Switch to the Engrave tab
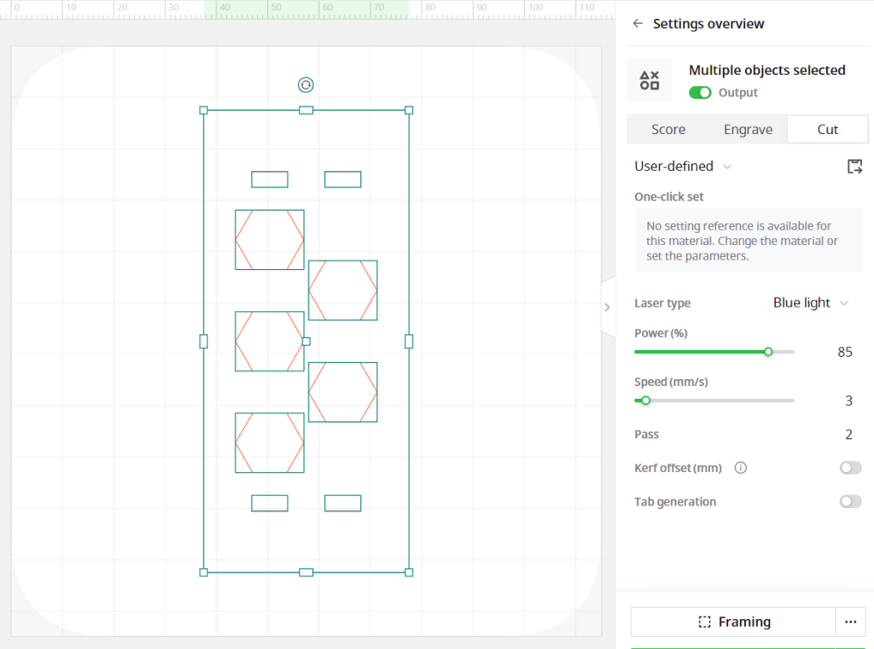Viewport: 874px width, 649px height. [748, 129]
